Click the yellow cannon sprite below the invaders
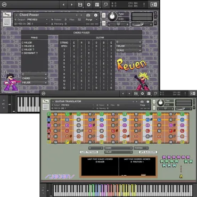 click(x=181, y=176)
